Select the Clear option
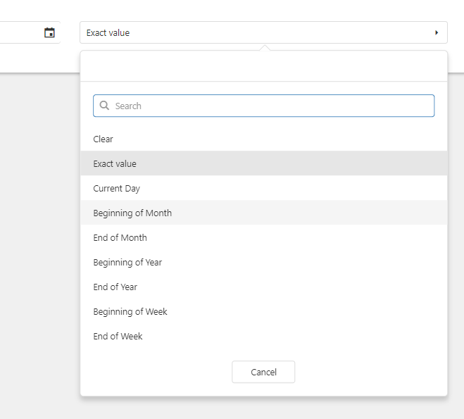Image resolution: width=464 pixels, height=419 pixels. click(x=263, y=139)
